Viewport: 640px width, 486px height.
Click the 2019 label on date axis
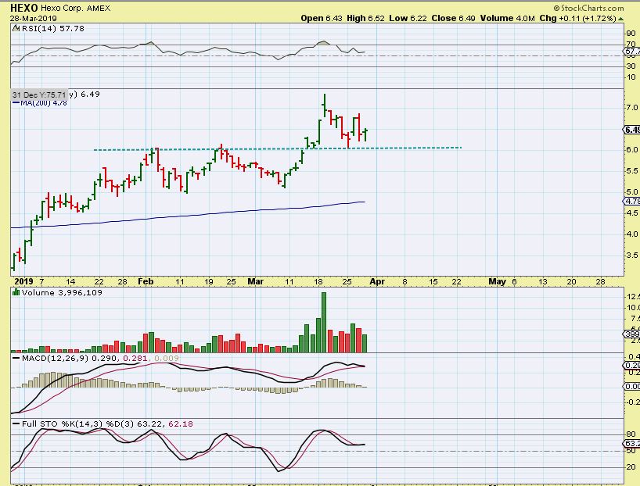coord(23,282)
